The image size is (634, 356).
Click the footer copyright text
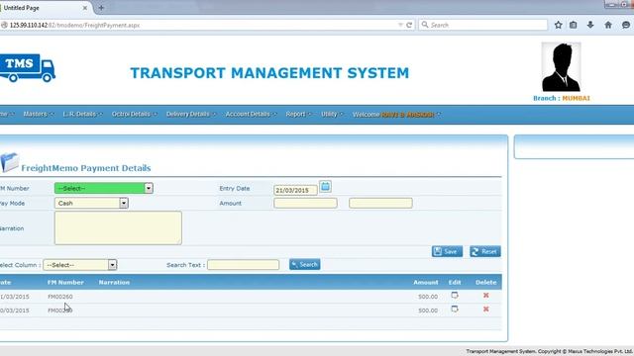tap(550, 352)
